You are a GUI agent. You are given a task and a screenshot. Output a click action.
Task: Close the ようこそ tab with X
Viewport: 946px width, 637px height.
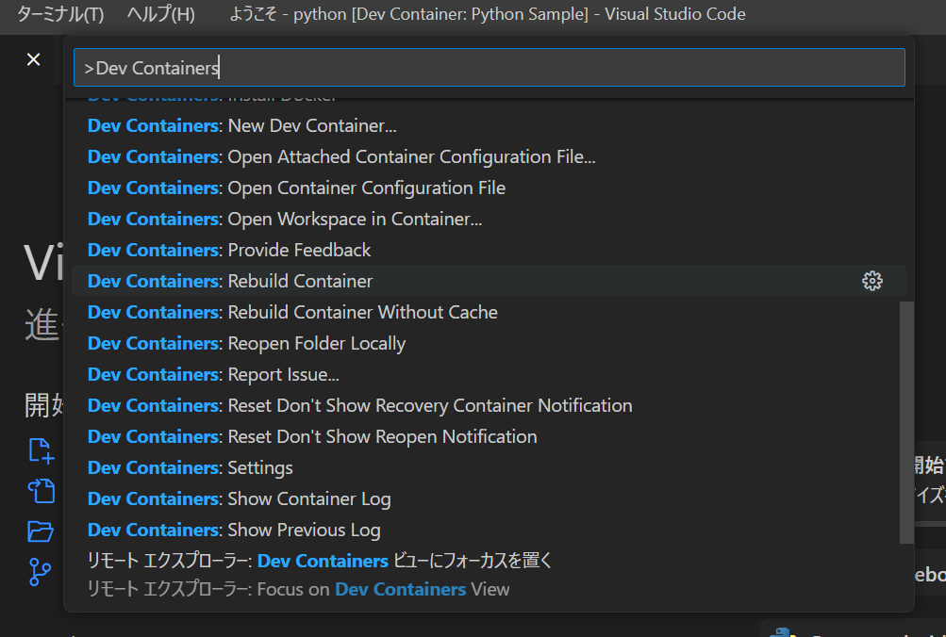tap(33, 59)
